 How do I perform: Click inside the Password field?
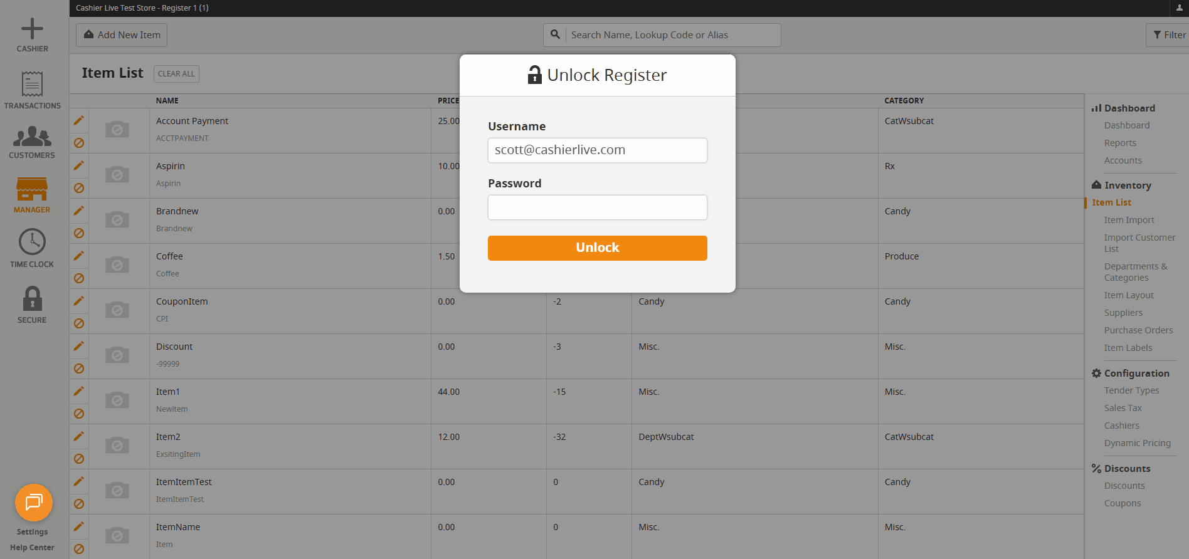(596, 207)
